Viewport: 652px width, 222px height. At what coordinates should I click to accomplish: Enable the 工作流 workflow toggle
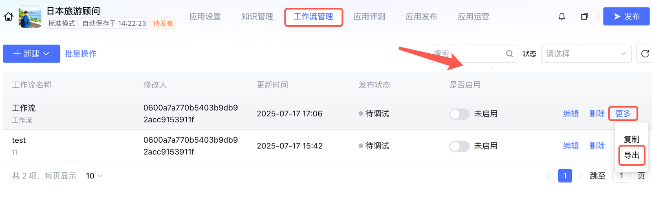coord(459,114)
